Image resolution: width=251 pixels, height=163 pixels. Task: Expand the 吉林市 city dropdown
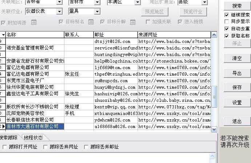tap(97, 2)
